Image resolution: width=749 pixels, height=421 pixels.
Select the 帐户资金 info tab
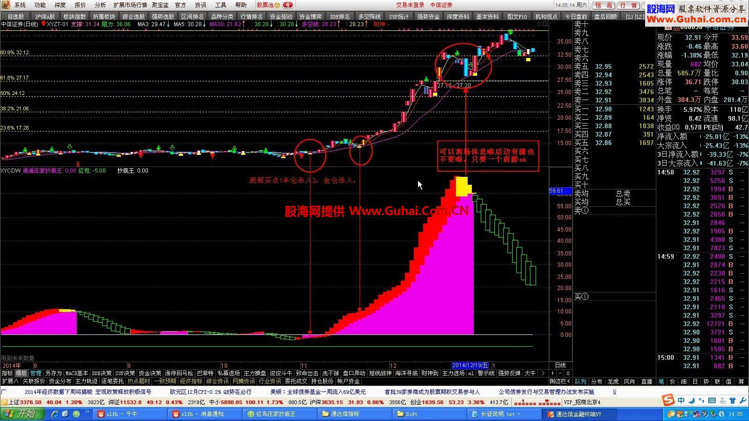point(348,381)
